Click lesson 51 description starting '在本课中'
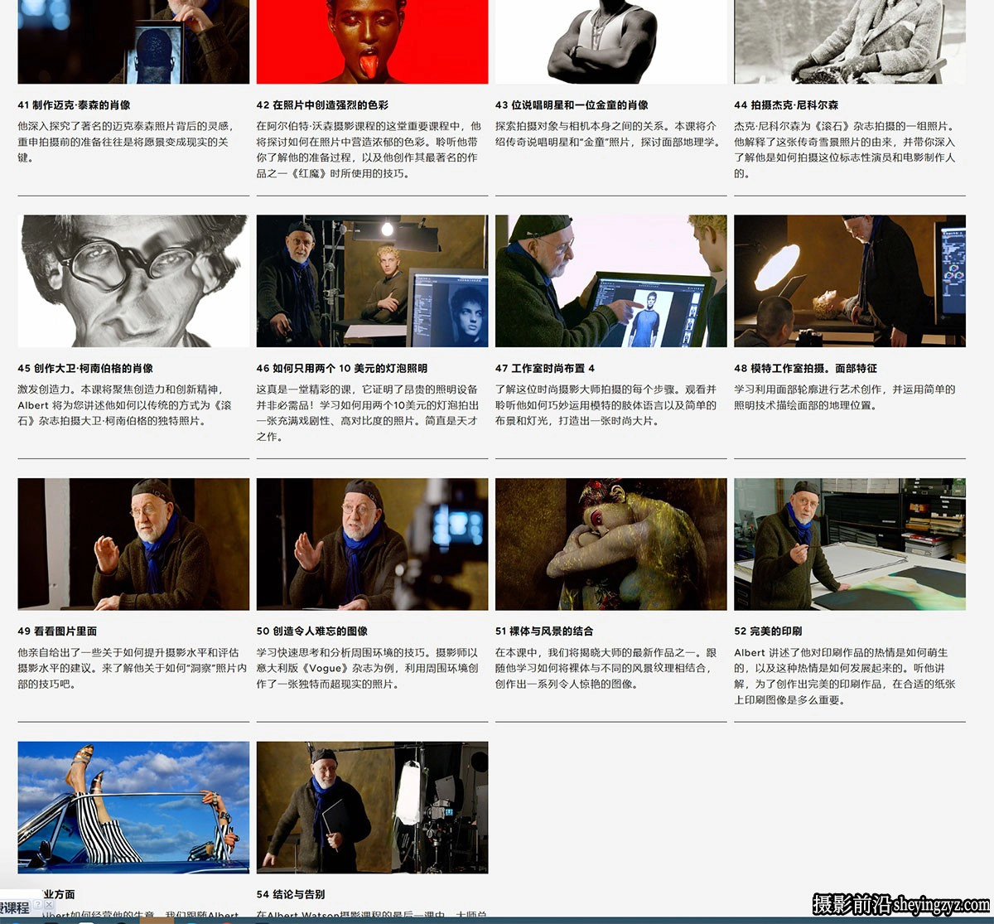 coord(606,668)
